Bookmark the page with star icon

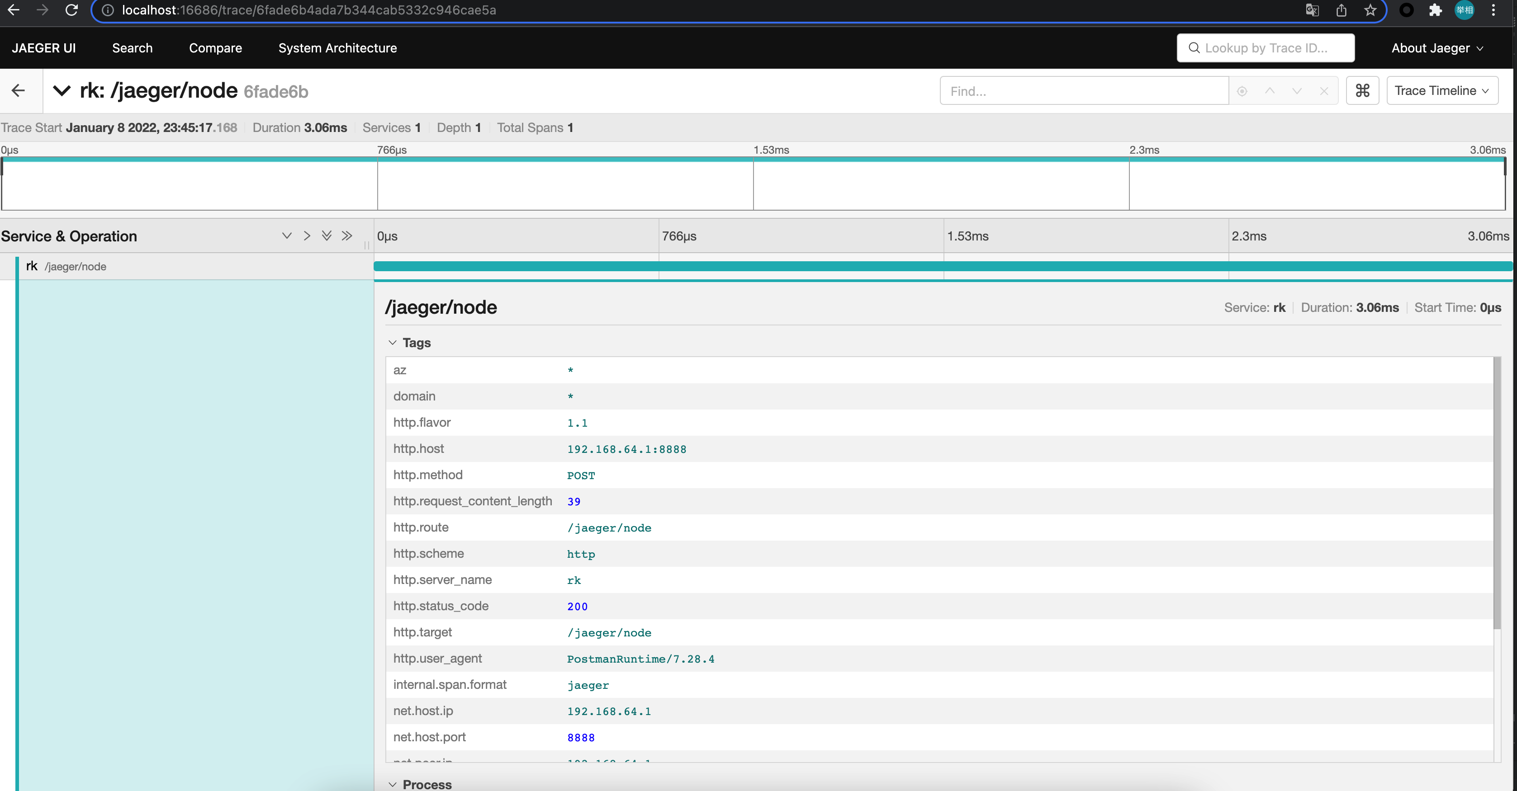tap(1370, 10)
